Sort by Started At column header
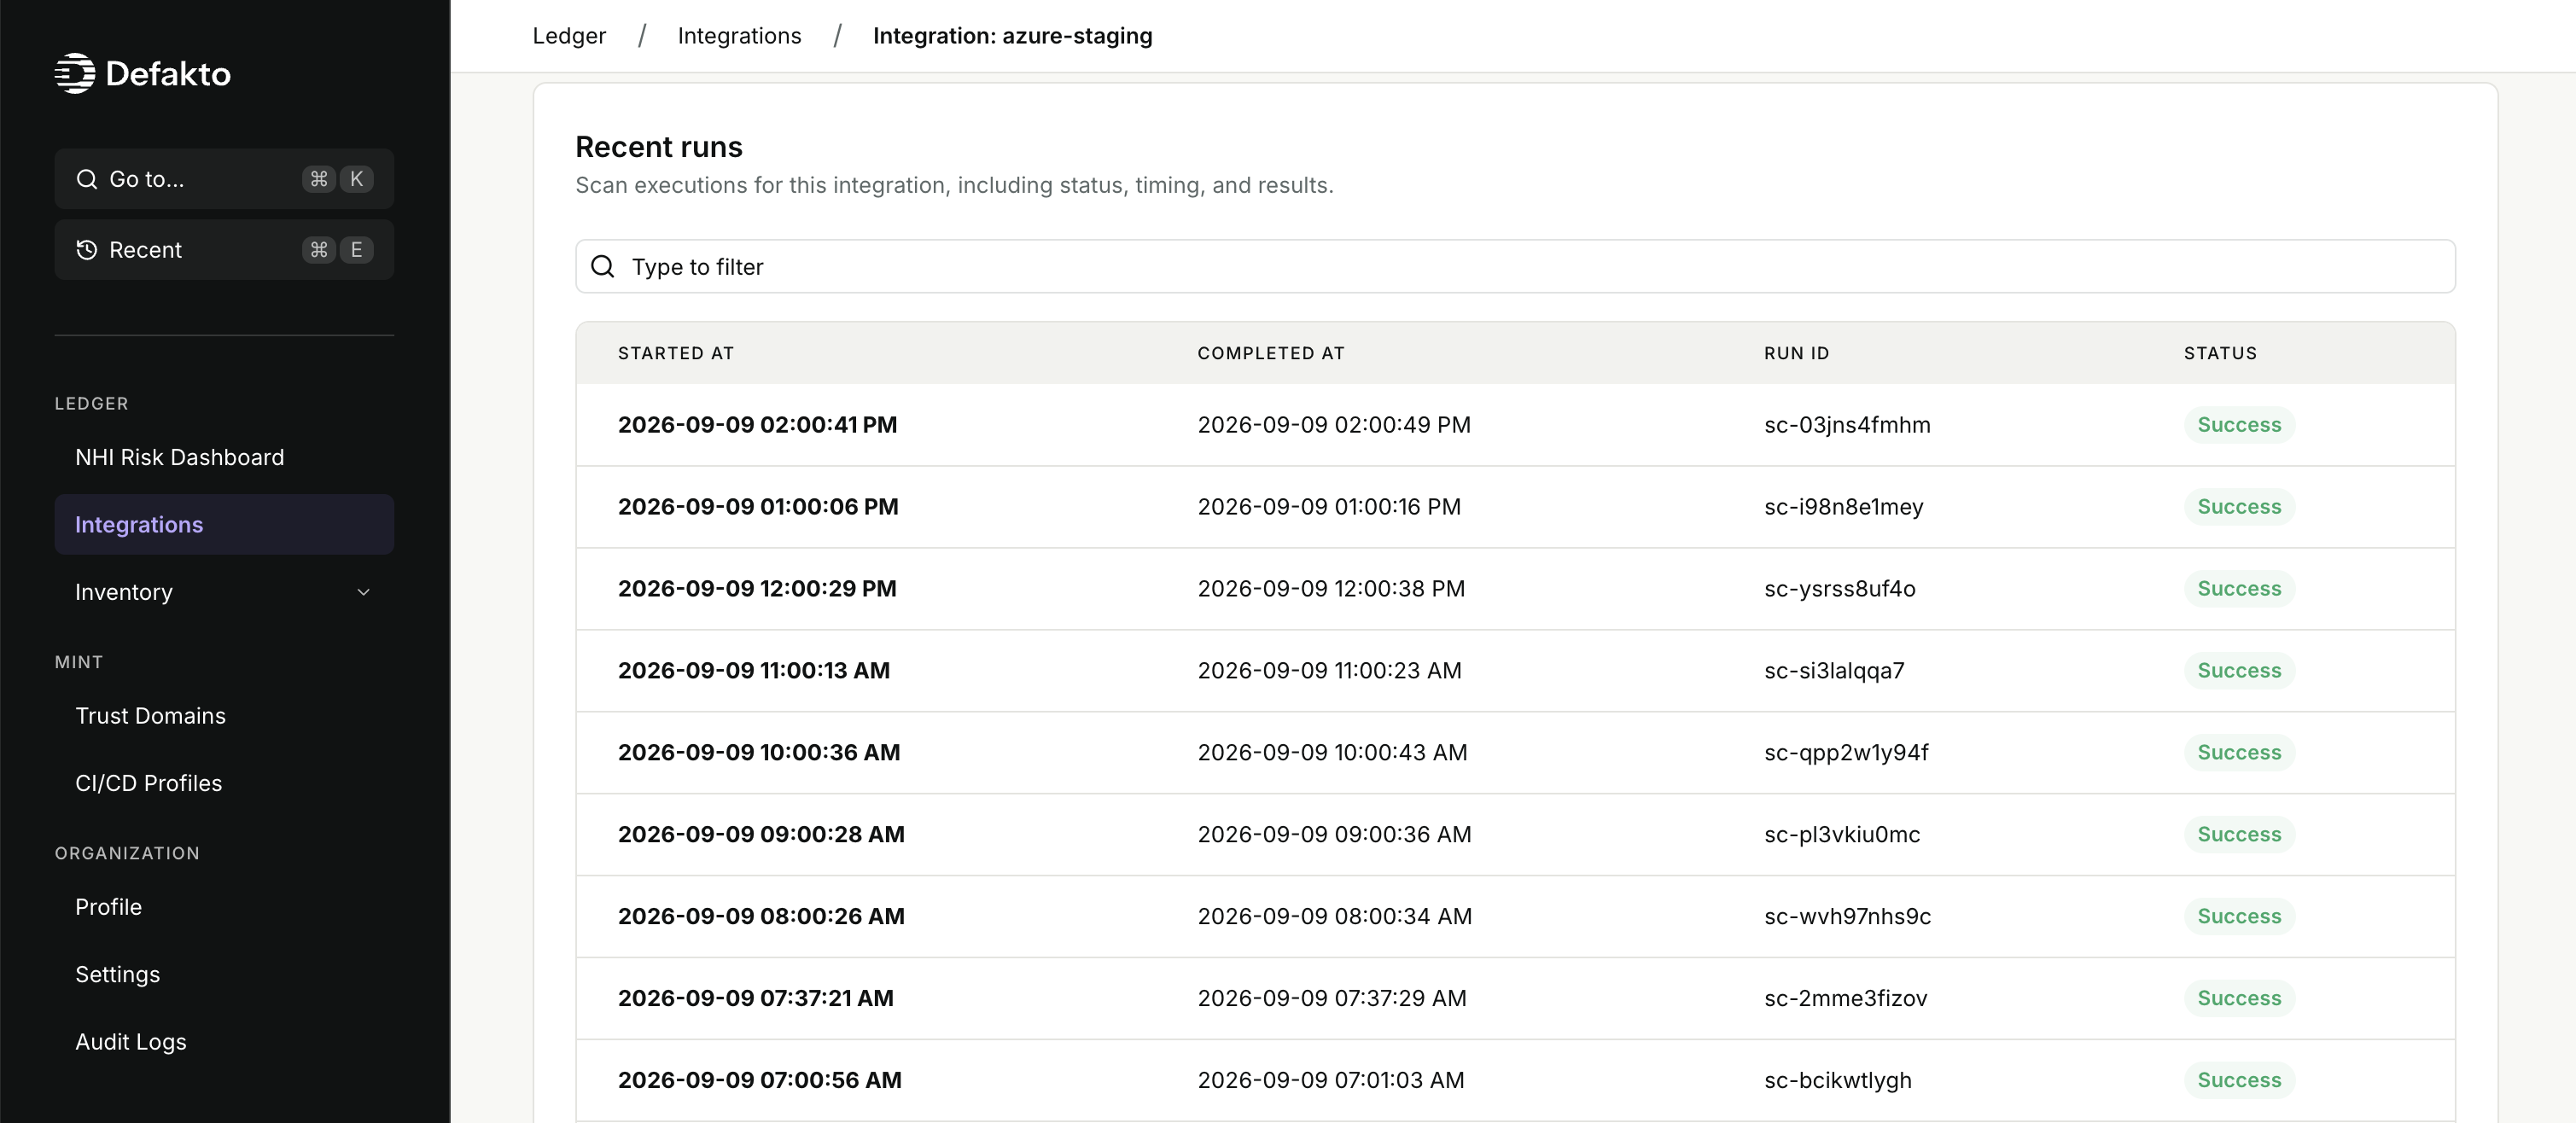This screenshot has width=2576, height=1123. point(676,353)
